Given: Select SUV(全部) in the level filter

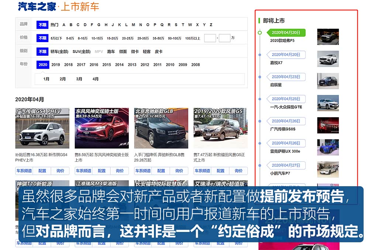Looking at the screenshot, I should click(81, 52).
